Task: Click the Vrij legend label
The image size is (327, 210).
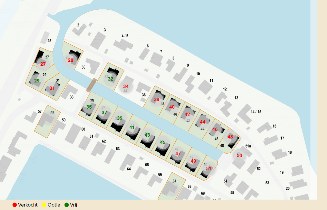Action: pyautogui.click(x=73, y=205)
